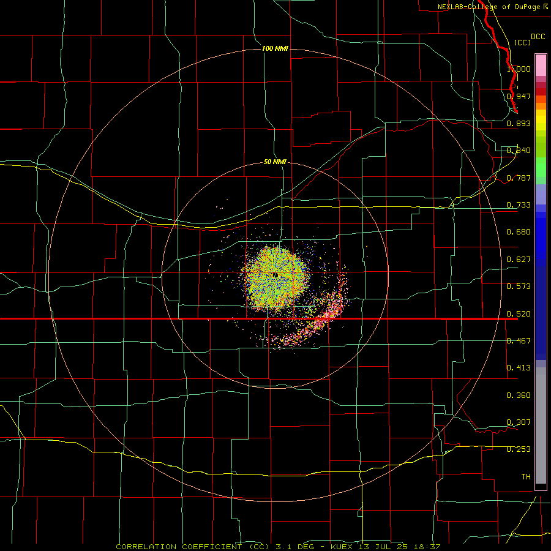
Task: Pick the dark navy segment of the color bar
Action: 541,313
